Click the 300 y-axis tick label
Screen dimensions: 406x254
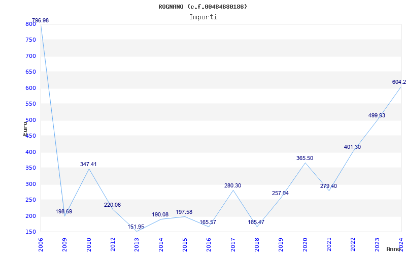click(30, 184)
